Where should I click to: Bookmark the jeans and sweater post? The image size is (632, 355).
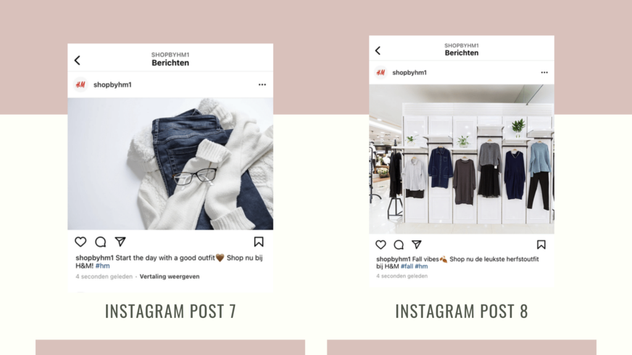259,242
